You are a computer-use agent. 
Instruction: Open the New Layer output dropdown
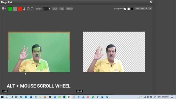pyautogui.click(x=141, y=9)
